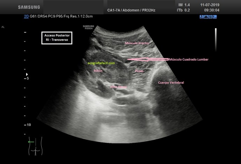
Task: Select the Cuerpo Vertebral label
Action: tap(171, 83)
